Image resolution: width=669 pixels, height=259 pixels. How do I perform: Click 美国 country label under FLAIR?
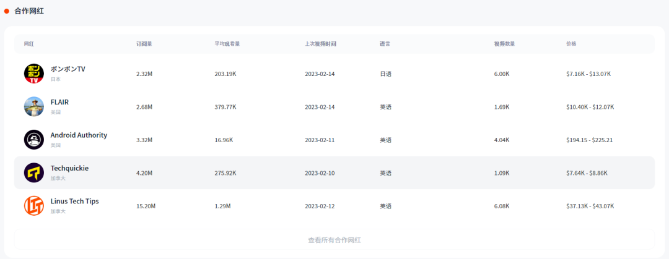tap(56, 113)
